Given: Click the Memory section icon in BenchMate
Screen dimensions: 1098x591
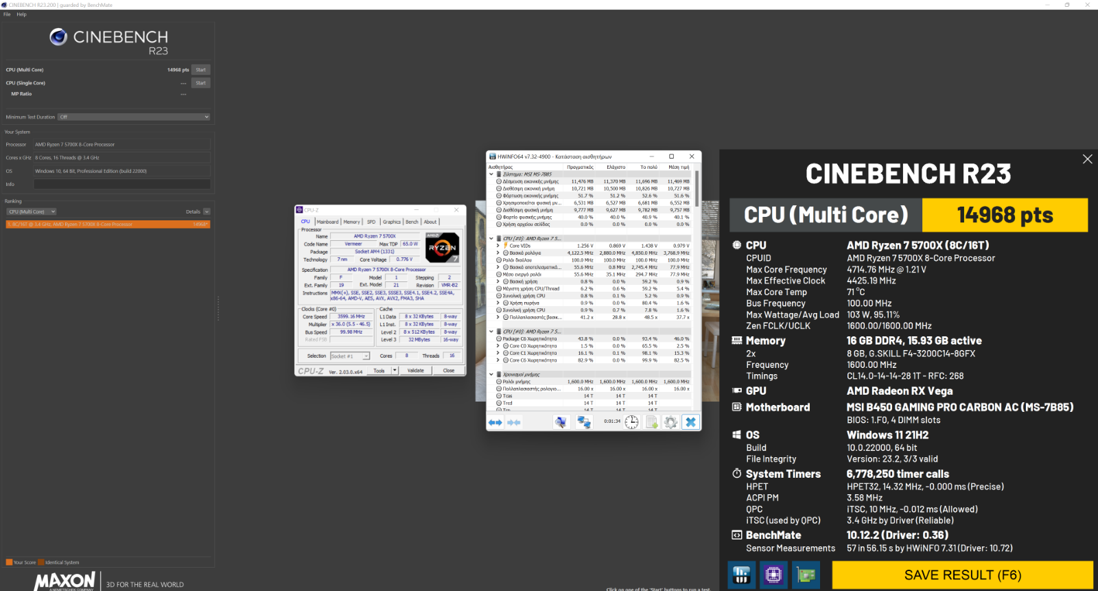Looking at the screenshot, I should click(x=736, y=340).
